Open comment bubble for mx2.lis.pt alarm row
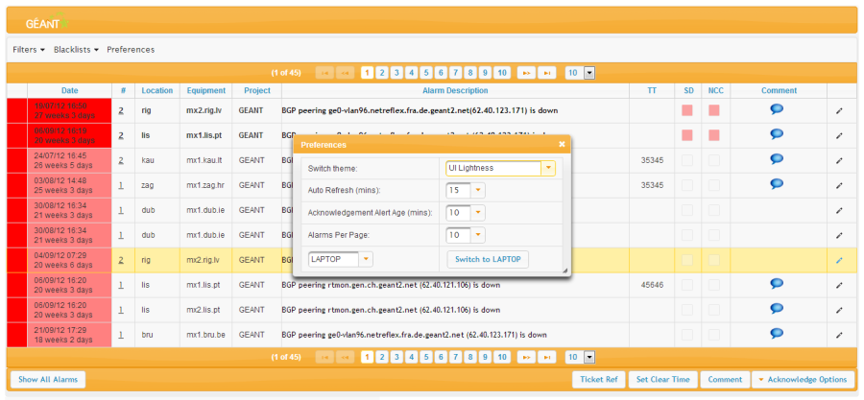This screenshot has height=400, width=864. tap(777, 309)
